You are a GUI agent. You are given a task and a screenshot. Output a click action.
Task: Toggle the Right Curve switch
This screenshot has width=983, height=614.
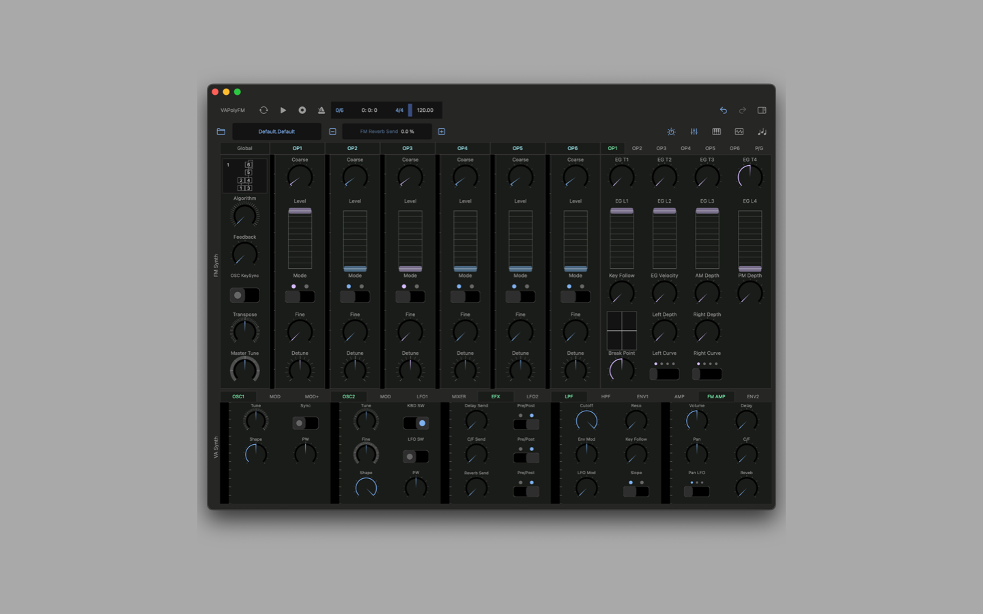click(707, 374)
